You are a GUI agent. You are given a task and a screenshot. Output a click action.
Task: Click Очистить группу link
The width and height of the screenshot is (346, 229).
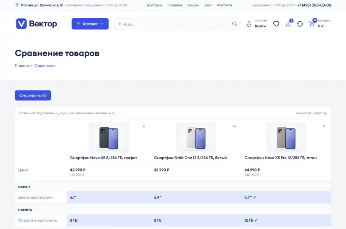311,113
